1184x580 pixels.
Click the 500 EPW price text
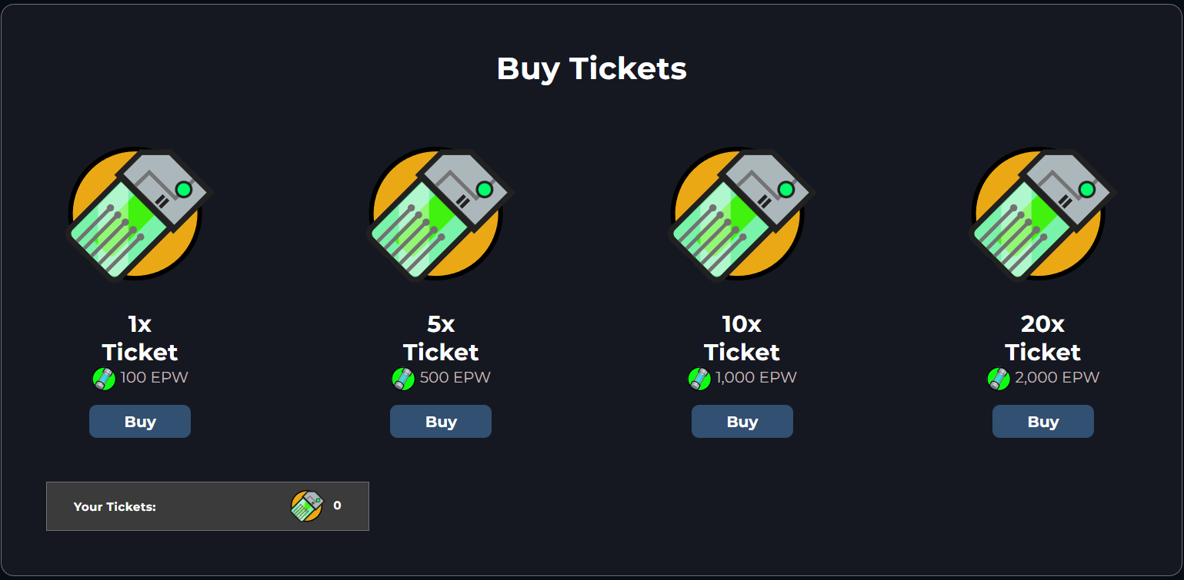click(x=455, y=378)
